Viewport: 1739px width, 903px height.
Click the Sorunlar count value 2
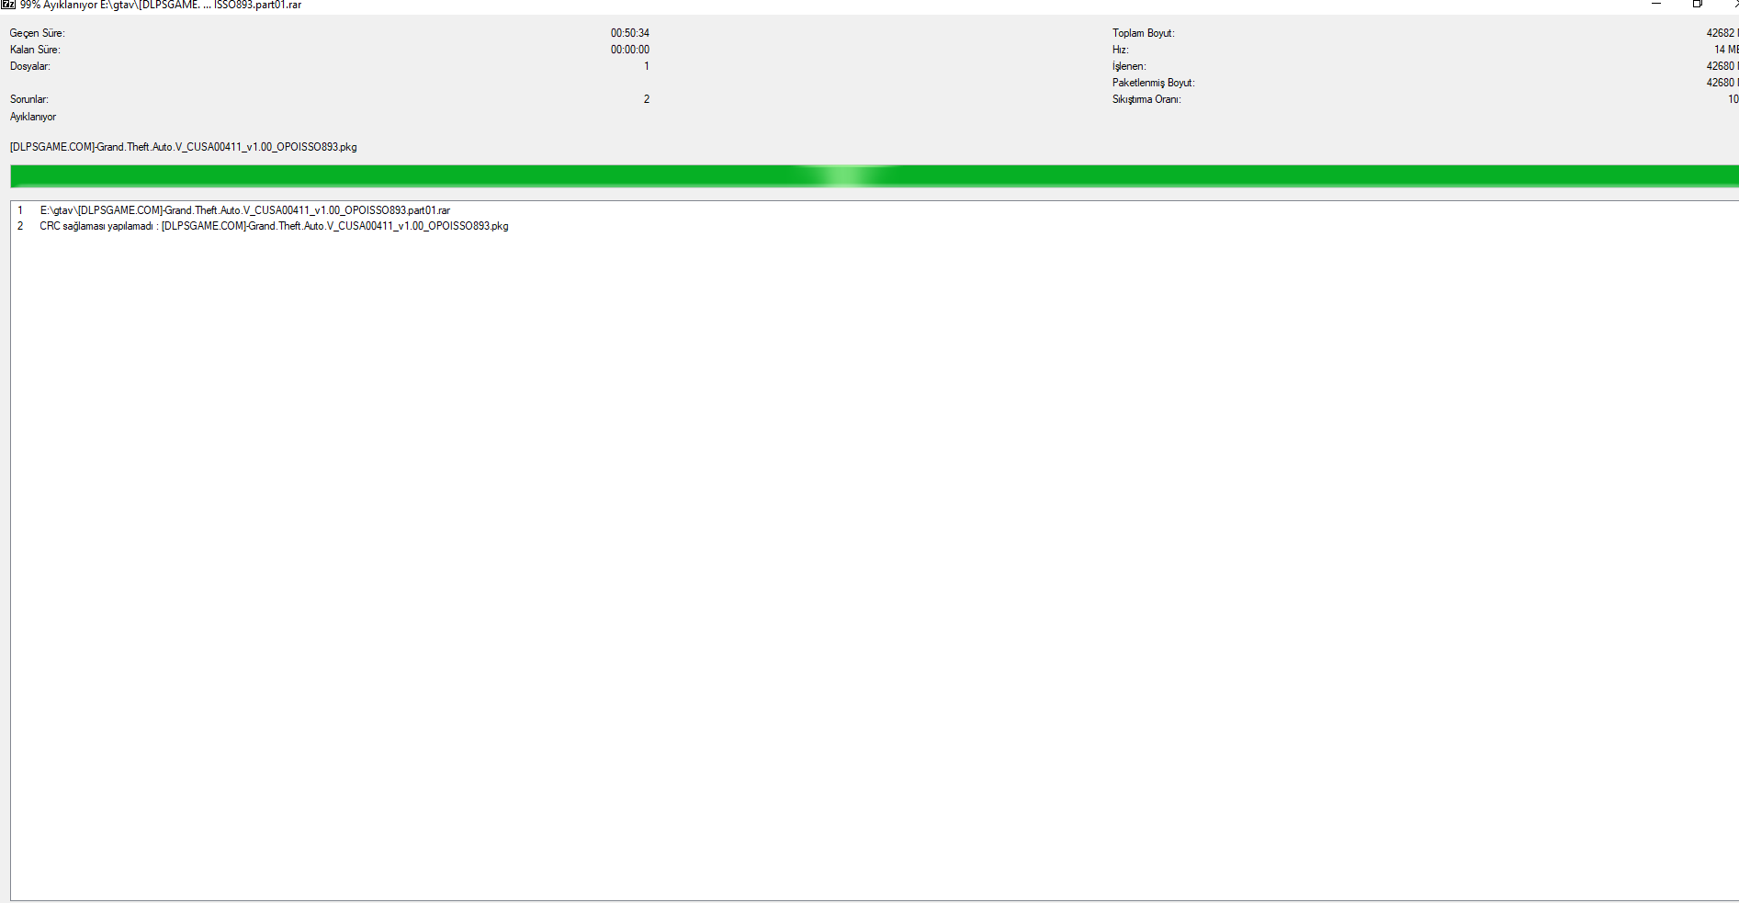[x=646, y=99]
